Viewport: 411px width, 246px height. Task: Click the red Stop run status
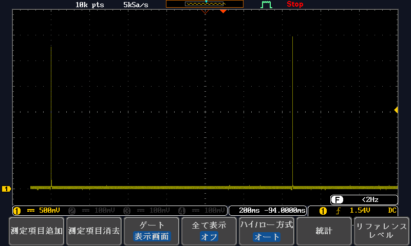click(295, 4)
